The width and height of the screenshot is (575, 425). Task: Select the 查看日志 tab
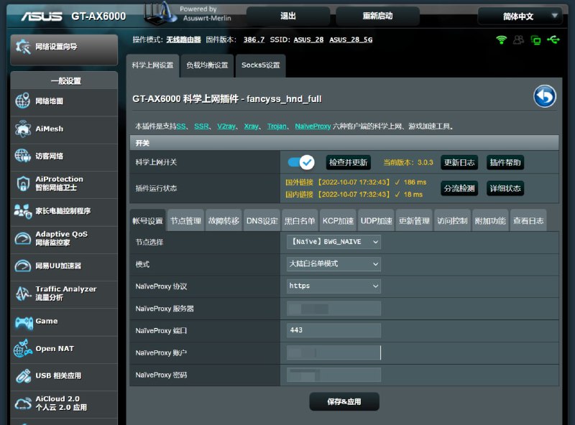[528, 220]
